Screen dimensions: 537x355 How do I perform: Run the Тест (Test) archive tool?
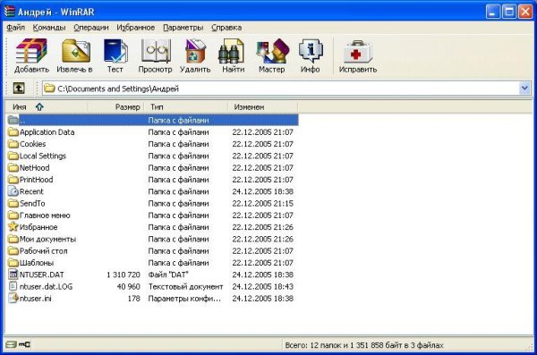coord(115,51)
